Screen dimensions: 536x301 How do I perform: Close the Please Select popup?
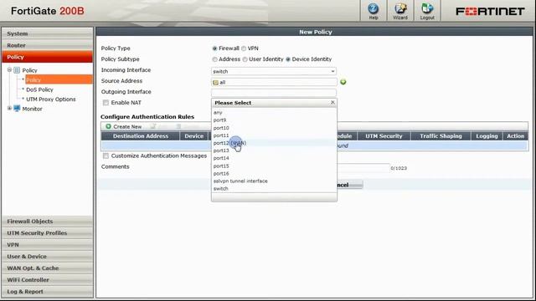pyautogui.click(x=332, y=102)
